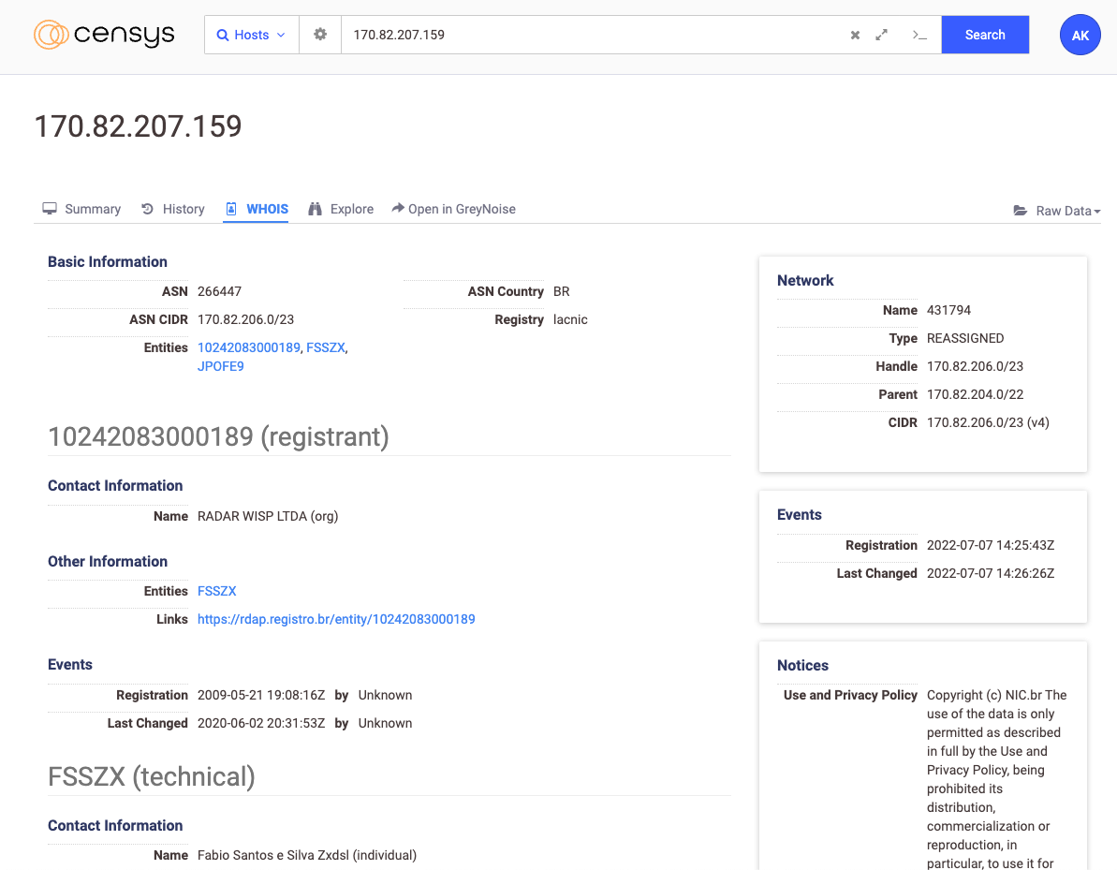This screenshot has height=870, width=1117.
Task: Click the Use and Privacy Policy label
Action: pos(850,695)
